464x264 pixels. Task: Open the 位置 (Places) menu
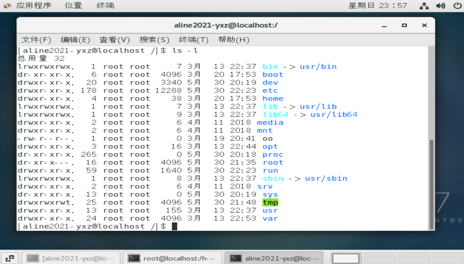(73, 5)
